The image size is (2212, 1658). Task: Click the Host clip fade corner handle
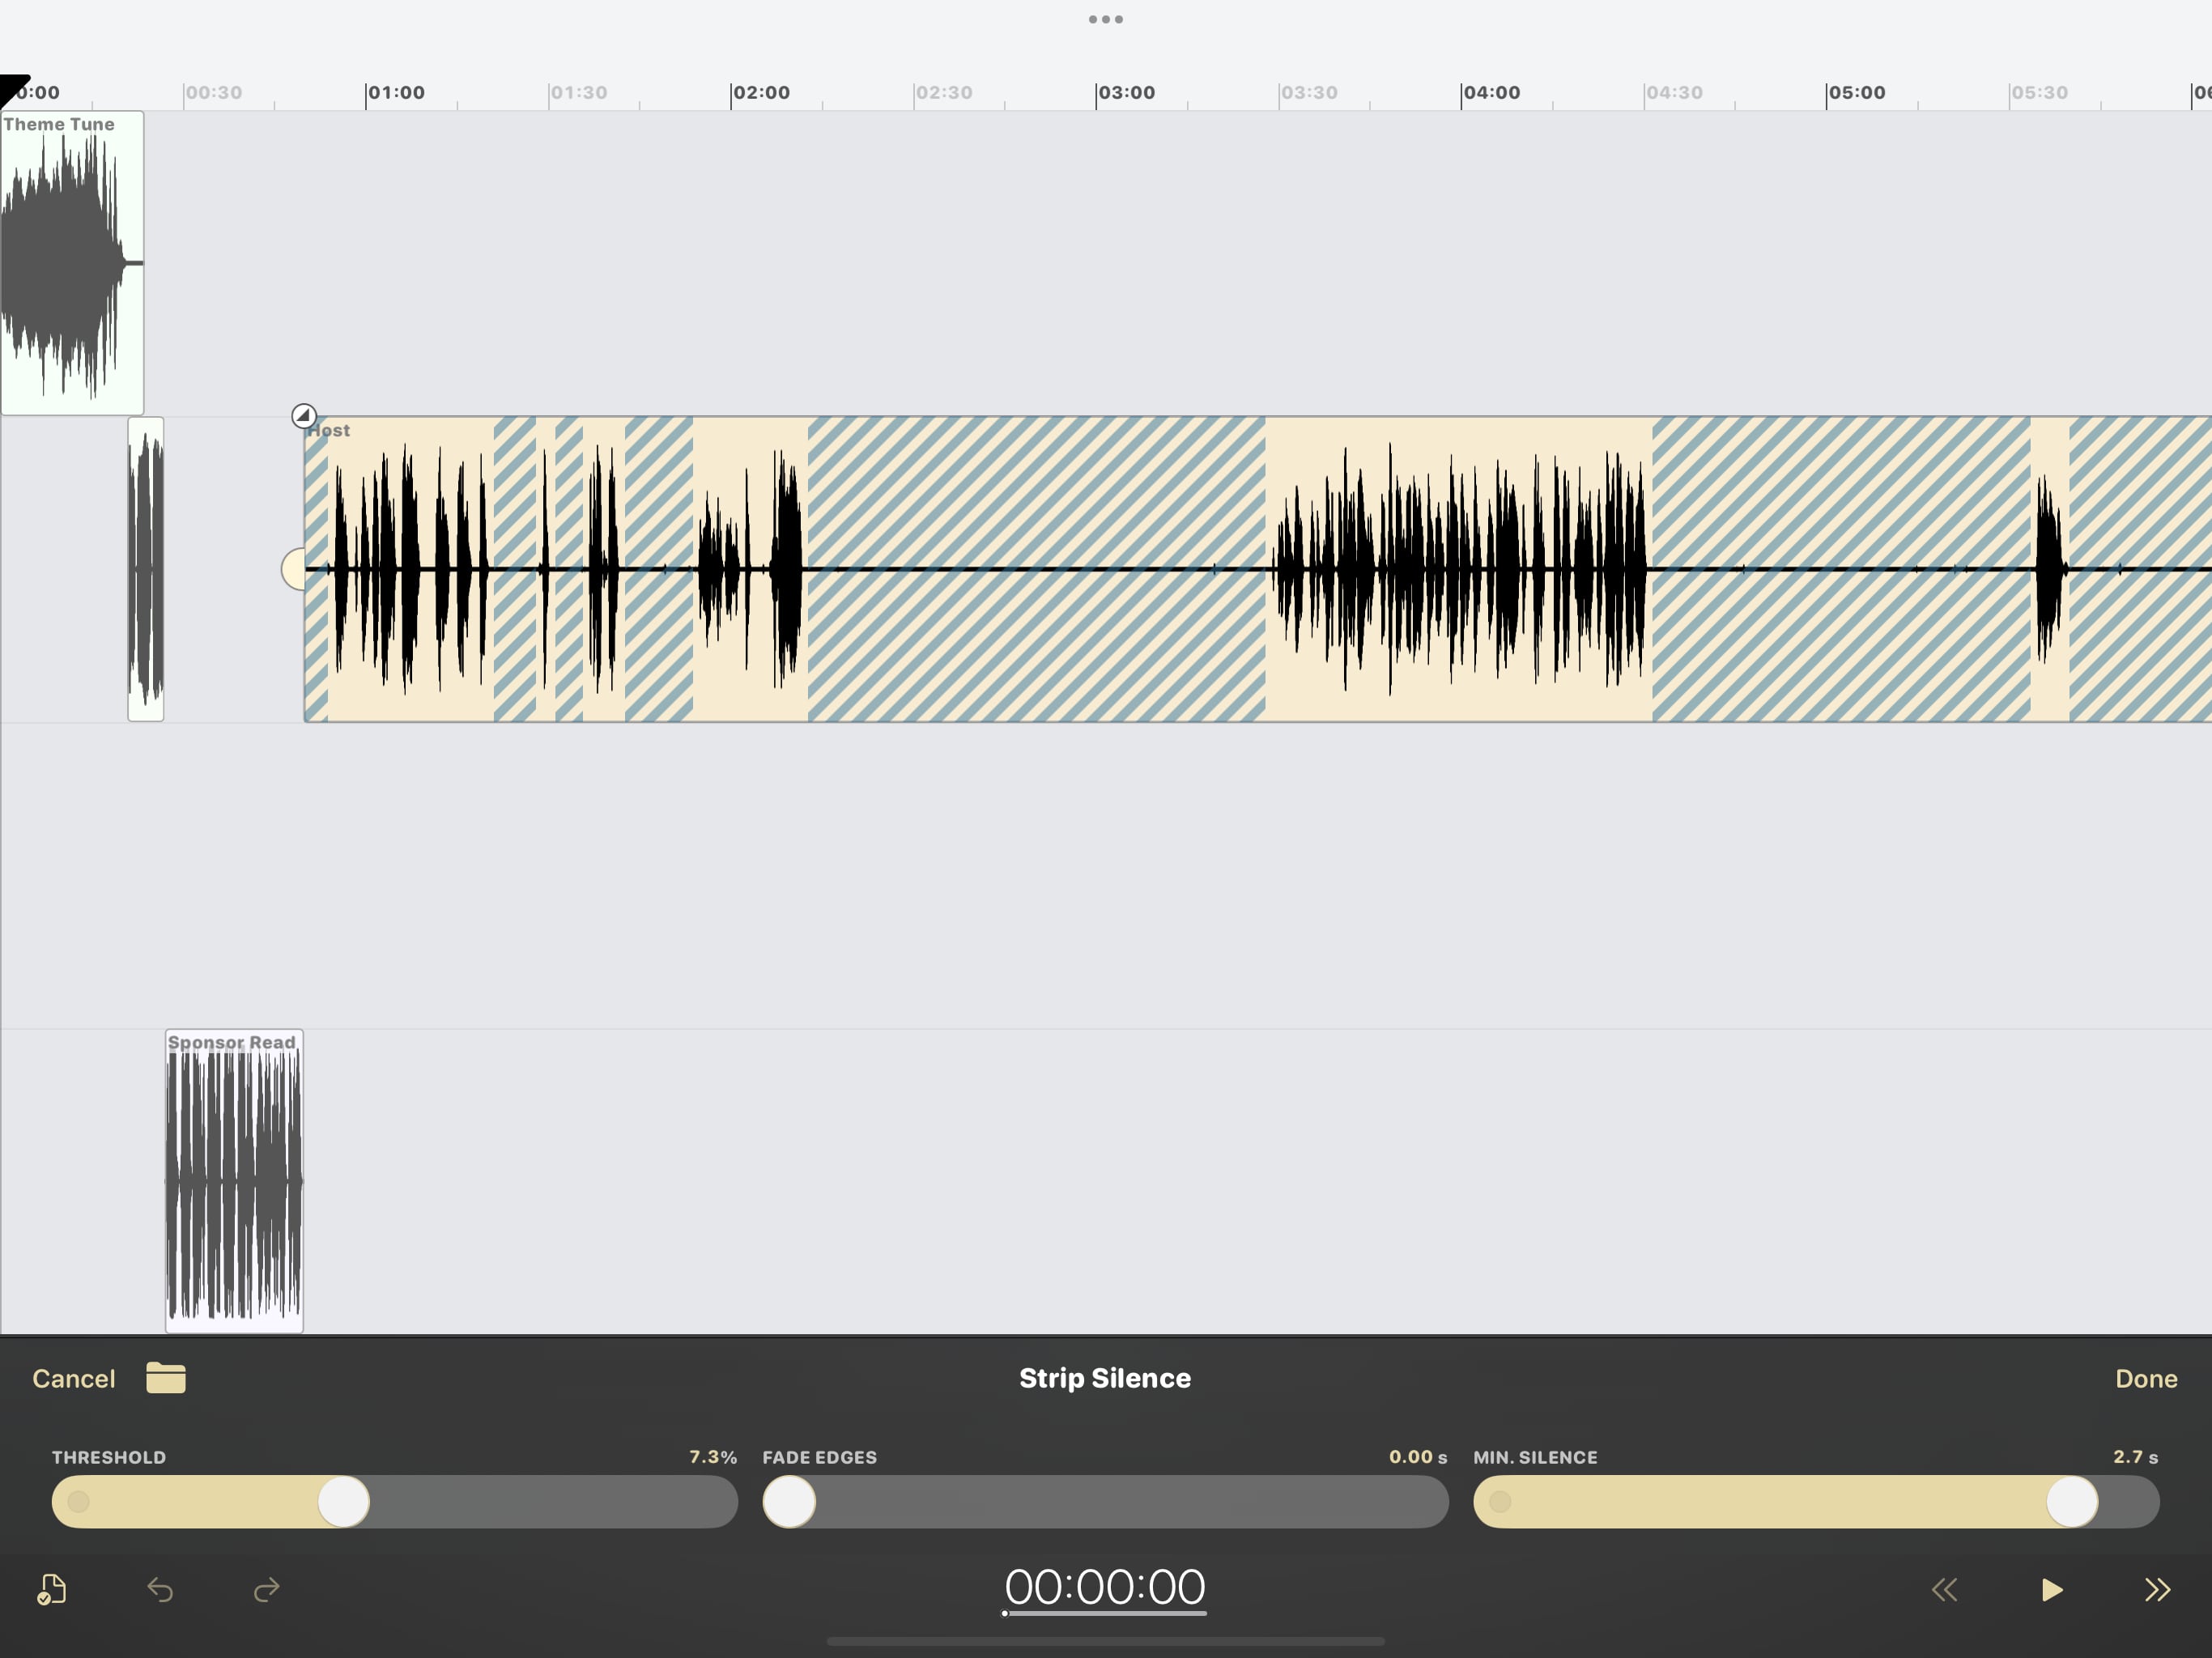[x=304, y=415]
